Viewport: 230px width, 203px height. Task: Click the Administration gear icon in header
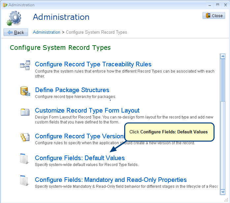pos(14,18)
